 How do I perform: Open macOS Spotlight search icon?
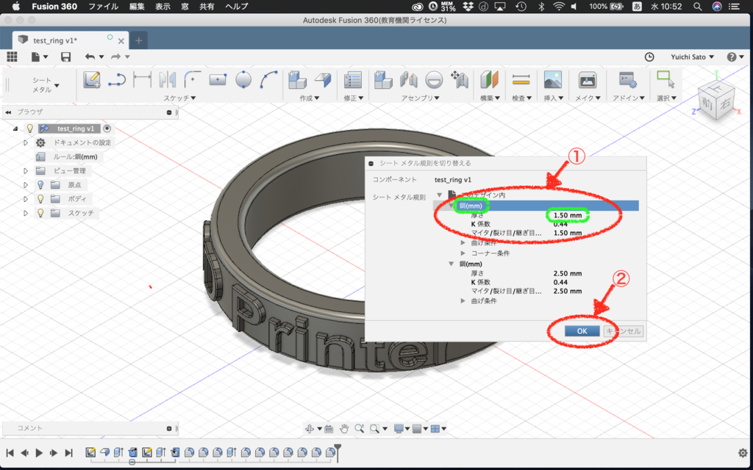point(698,7)
